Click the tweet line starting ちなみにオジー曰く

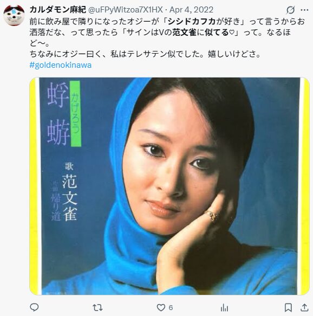(x=145, y=54)
